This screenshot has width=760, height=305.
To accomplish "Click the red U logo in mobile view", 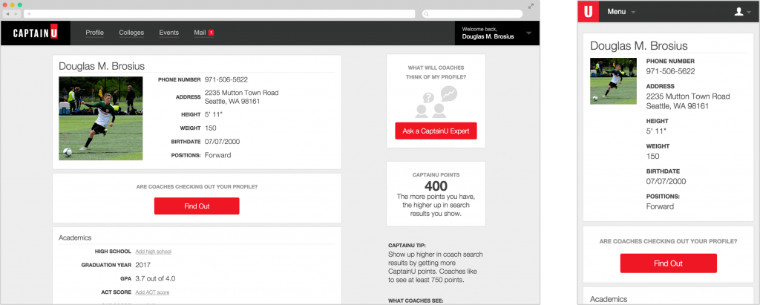I will (x=589, y=11).
